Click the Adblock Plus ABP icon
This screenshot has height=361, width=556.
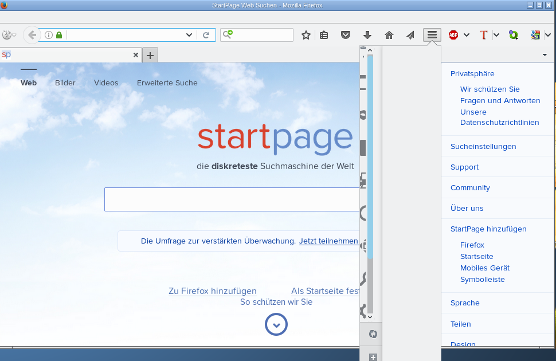click(x=453, y=35)
